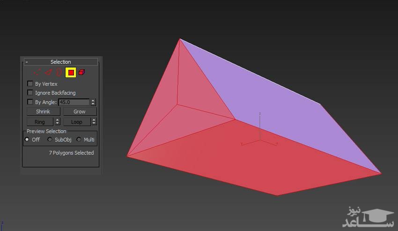Enable the By Vertex checkbox

click(30, 84)
